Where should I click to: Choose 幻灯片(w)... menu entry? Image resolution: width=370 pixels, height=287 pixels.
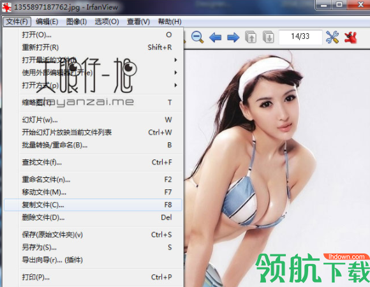[93, 120]
